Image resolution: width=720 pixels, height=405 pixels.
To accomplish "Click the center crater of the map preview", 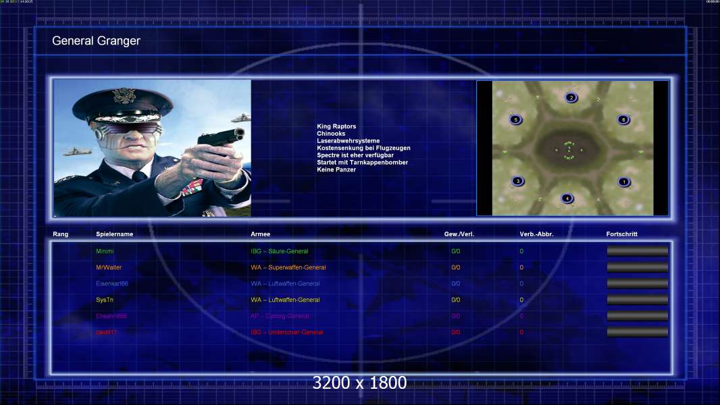I will point(569,150).
